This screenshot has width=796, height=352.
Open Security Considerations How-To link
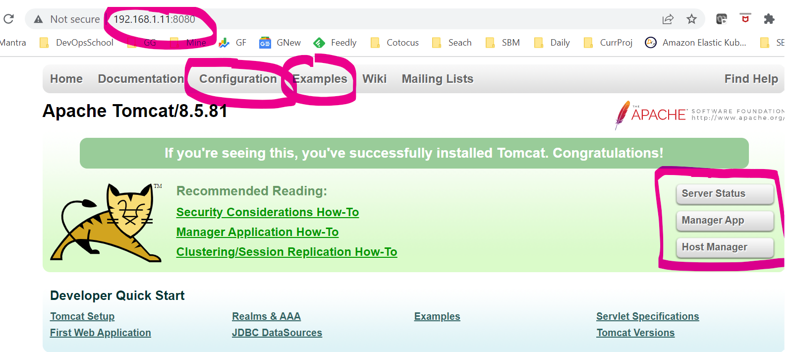(x=267, y=212)
